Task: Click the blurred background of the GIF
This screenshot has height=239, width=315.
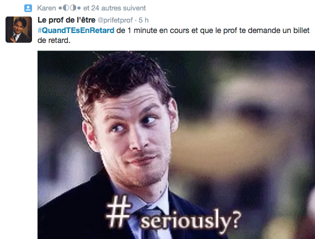Action: (251, 120)
